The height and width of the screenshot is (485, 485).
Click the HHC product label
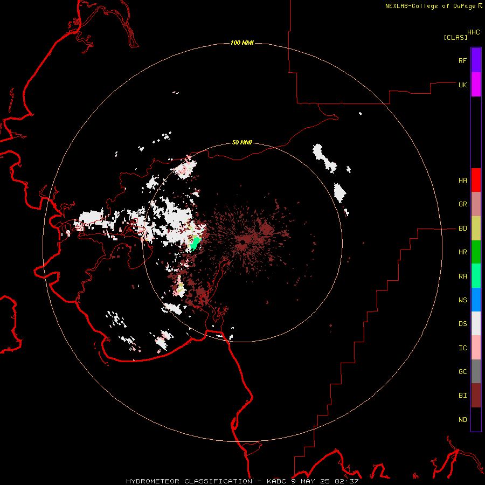(473, 32)
